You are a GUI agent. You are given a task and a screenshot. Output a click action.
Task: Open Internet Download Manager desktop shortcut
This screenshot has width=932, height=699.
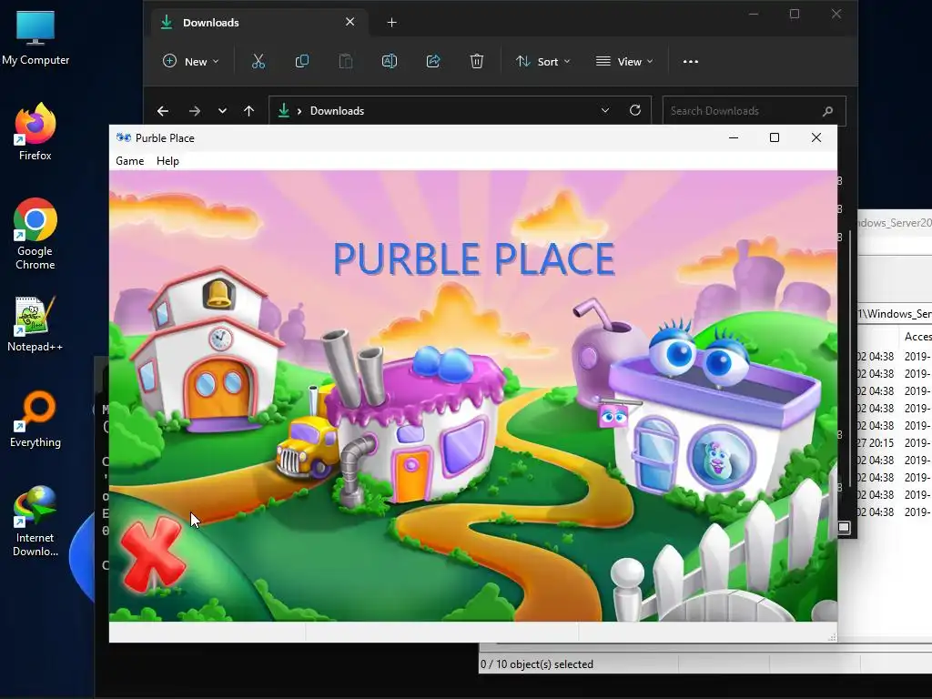35,522
